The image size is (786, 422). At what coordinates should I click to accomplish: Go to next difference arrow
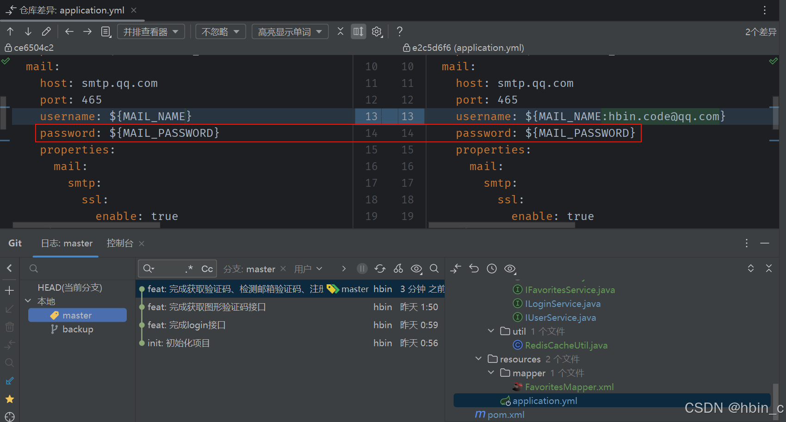[28, 31]
